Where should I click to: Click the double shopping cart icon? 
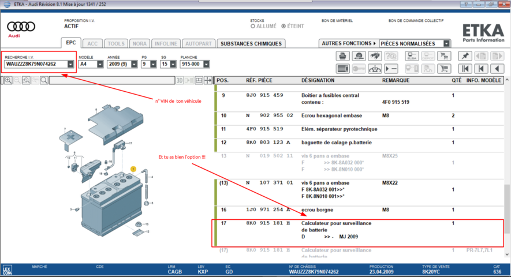coord(444,56)
